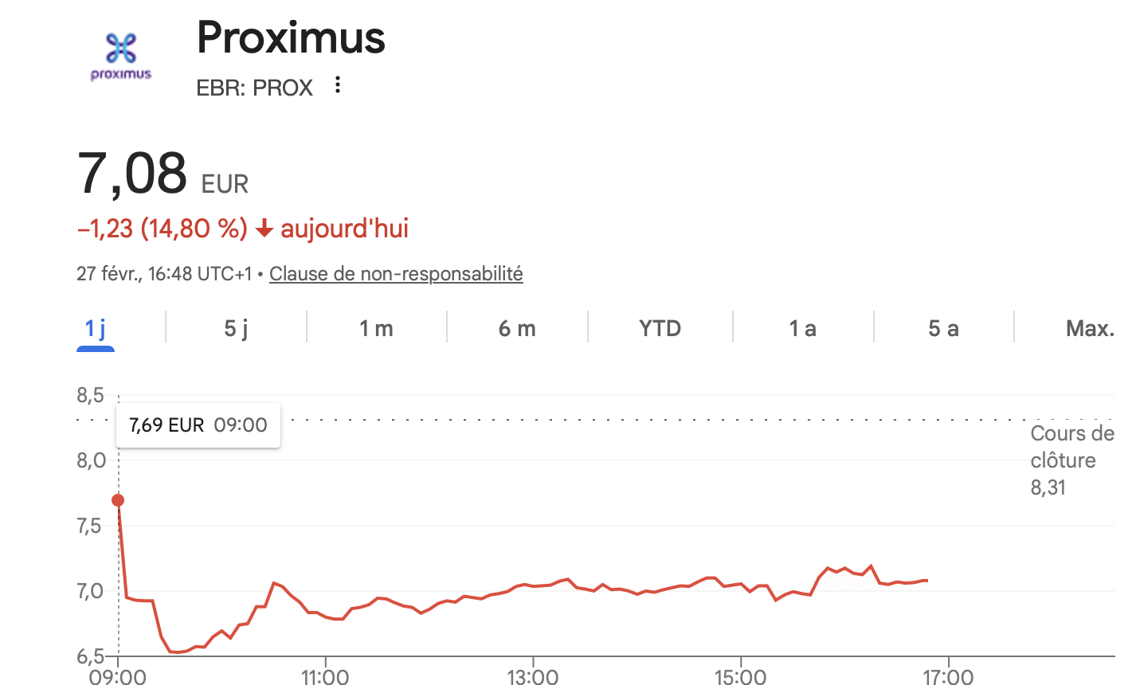Image resolution: width=1136 pixels, height=685 pixels.
Task: Click the Proximus company title
Action: pos(291,37)
